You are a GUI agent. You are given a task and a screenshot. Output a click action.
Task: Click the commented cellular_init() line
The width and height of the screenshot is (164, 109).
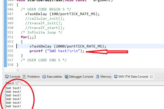(45, 18)
